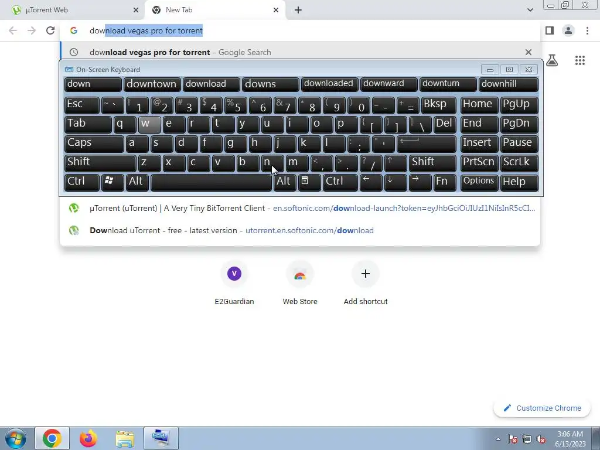Open Google apps grid icon

click(579, 60)
